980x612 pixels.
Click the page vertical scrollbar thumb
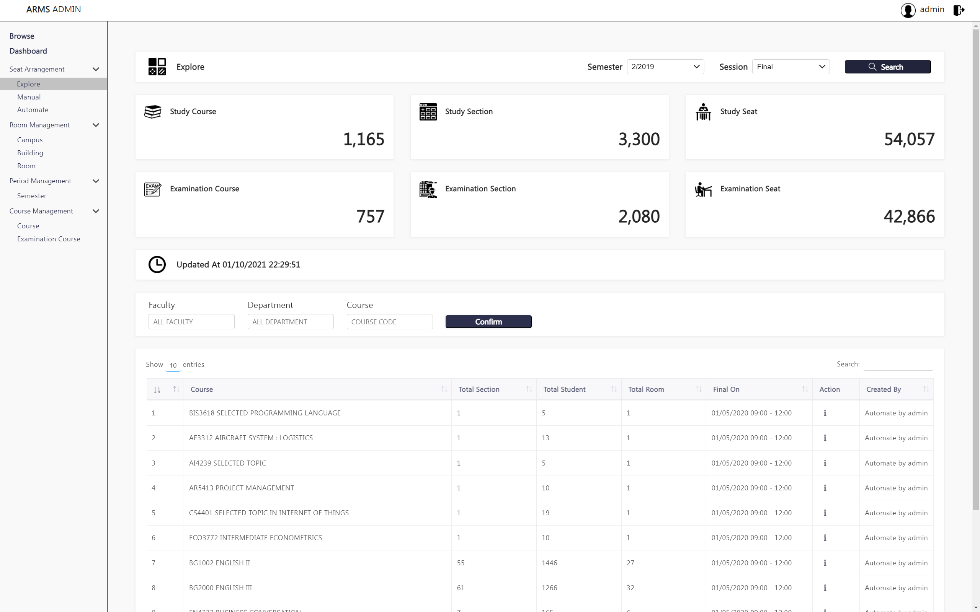[975, 267]
